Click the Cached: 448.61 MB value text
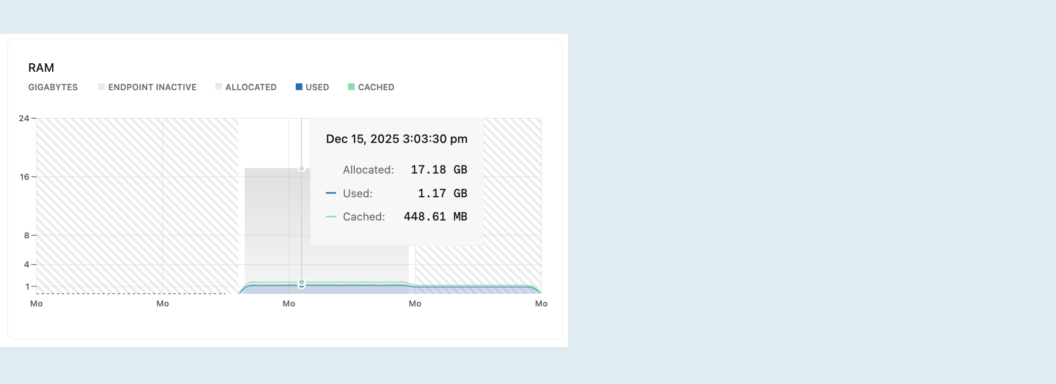 pos(404,216)
